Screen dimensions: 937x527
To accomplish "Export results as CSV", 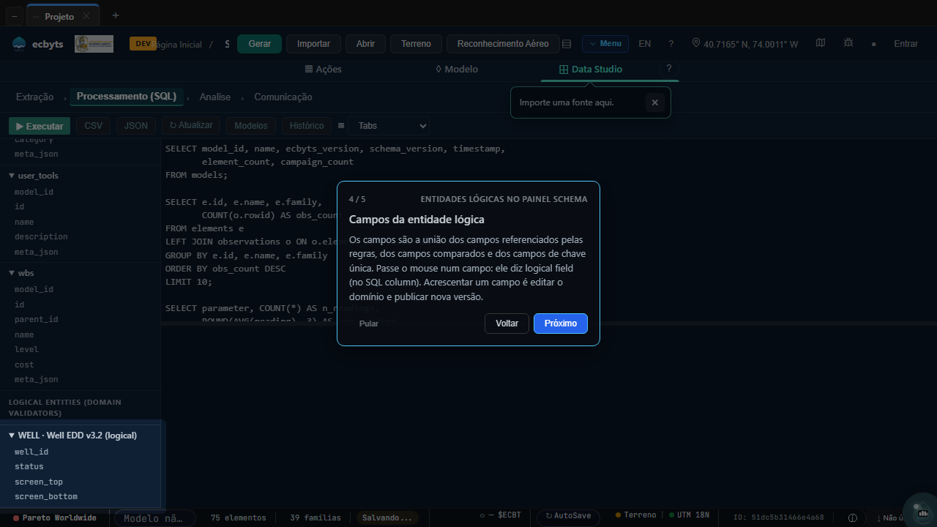I will point(94,126).
